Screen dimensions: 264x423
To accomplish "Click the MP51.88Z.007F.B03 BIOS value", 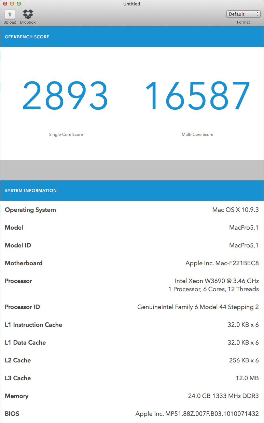I will 197,414.
